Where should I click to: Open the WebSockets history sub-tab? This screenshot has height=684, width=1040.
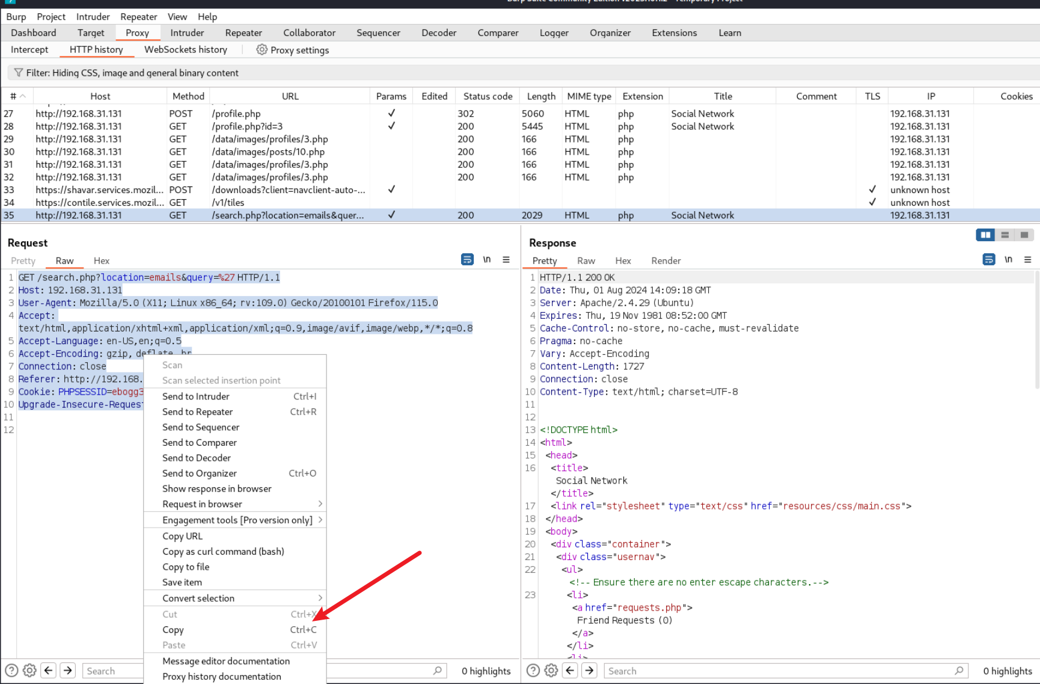186,49
